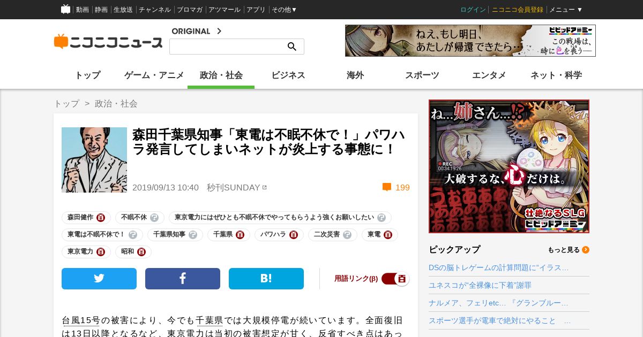Click the dictionary icon on 東電 tag
The image size is (643, 337).
coord(388,235)
